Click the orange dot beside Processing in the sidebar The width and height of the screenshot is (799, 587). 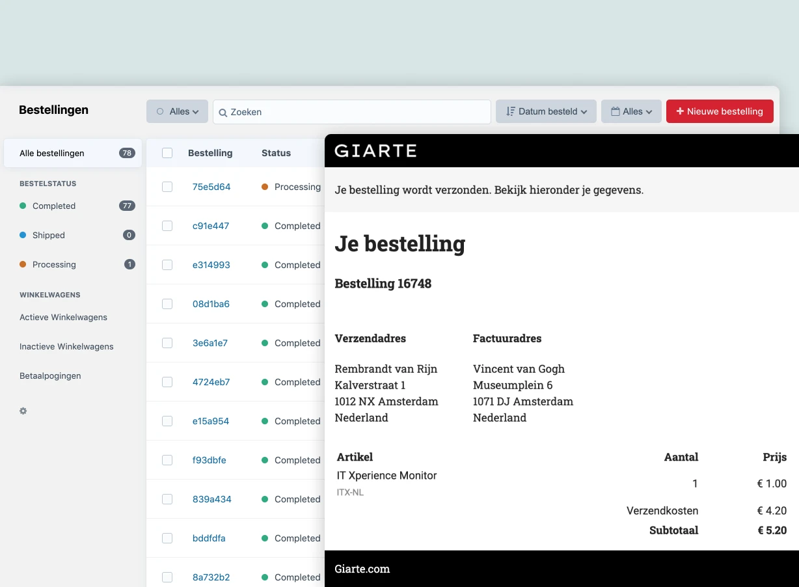pos(23,264)
